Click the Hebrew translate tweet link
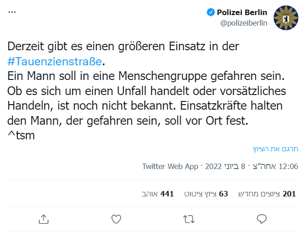This screenshot has width=302, height=233. point(276,149)
